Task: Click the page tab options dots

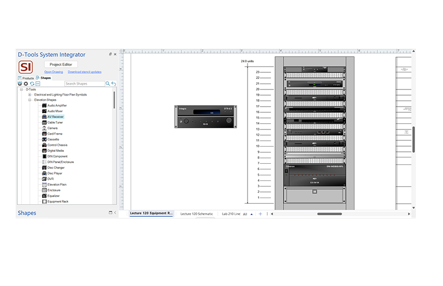Action: point(267,214)
